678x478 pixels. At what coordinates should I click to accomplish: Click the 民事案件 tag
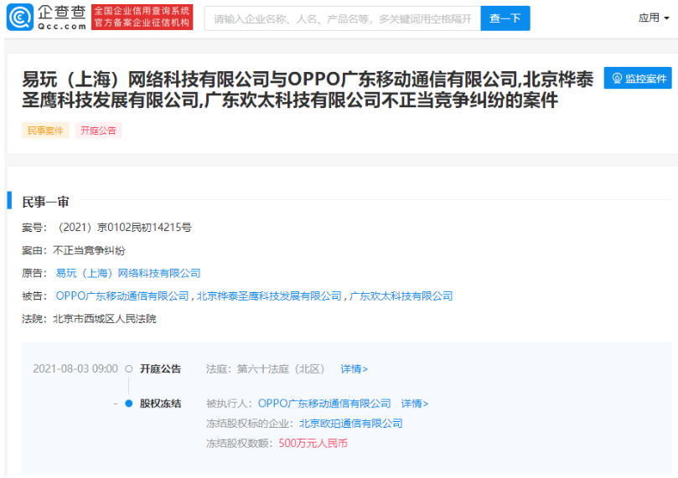[x=45, y=131]
